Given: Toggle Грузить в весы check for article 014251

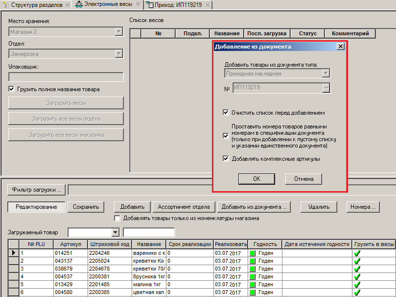Looking at the screenshot, I should click(x=357, y=253).
